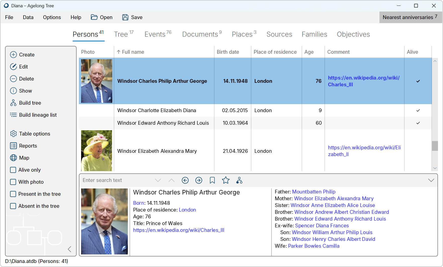Open the Options menu
The width and height of the screenshot is (443, 267).
[52, 17]
